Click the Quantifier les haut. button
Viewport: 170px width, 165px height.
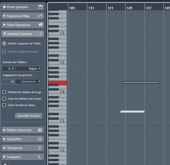29,116
